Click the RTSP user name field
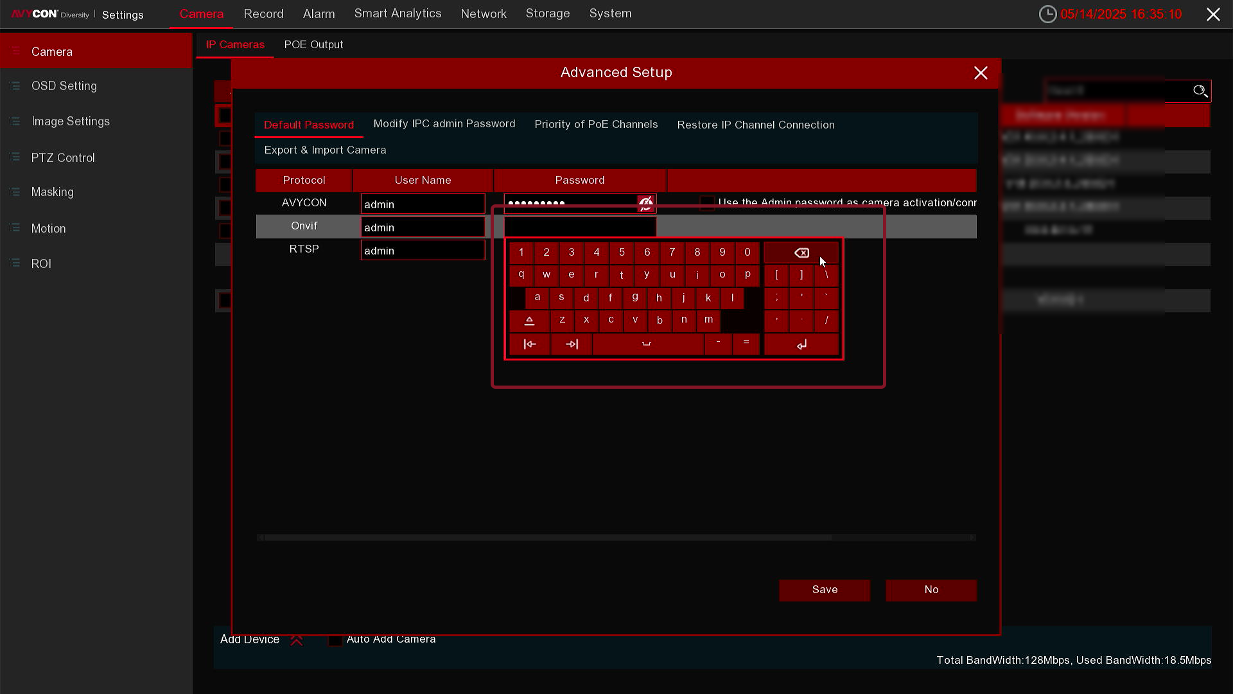The height and width of the screenshot is (694, 1233). [422, 251]
